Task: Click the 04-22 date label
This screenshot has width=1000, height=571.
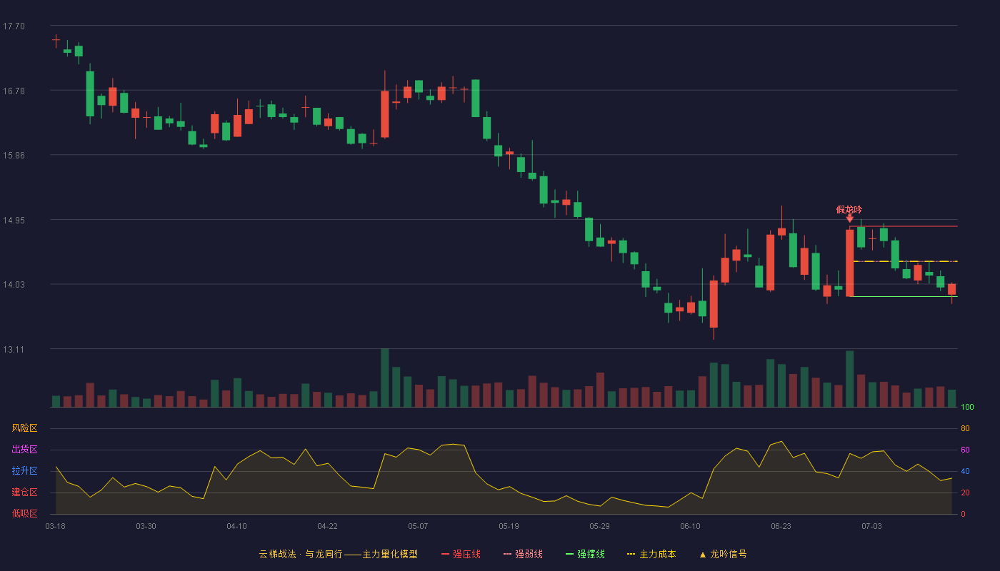Action: click(327, 526)
